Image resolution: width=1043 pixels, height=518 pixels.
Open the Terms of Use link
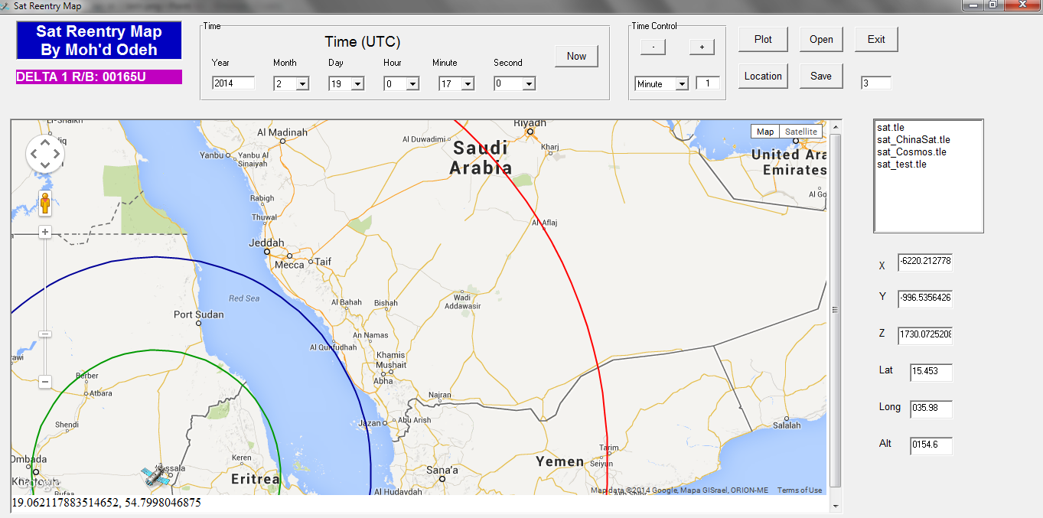click(x=800, y=490)
